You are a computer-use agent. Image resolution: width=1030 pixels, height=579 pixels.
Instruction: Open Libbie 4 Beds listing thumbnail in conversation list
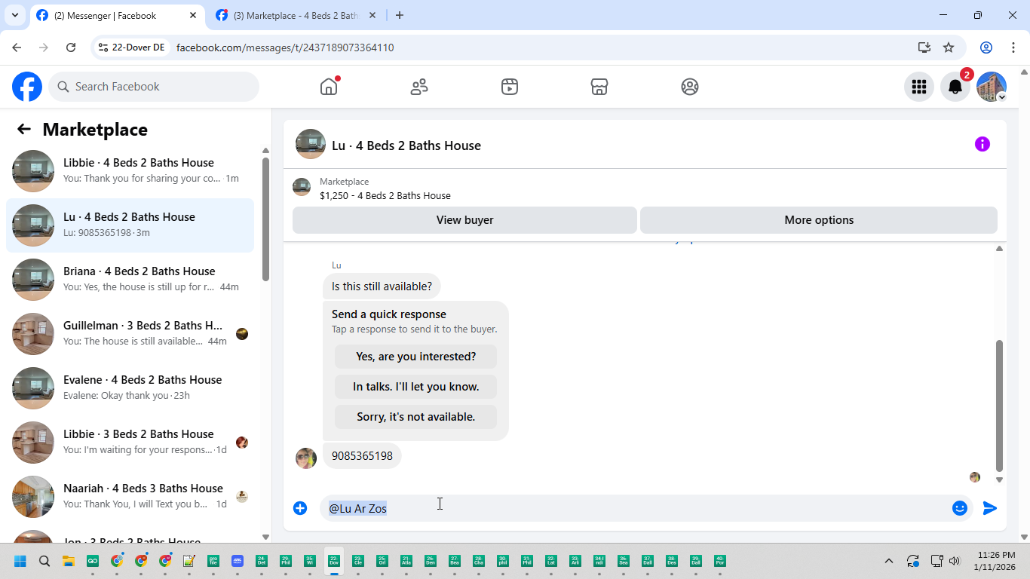33,171
